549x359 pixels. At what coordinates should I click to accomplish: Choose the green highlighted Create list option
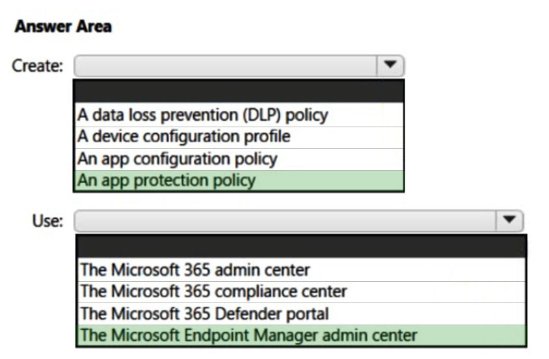point(239,180)
